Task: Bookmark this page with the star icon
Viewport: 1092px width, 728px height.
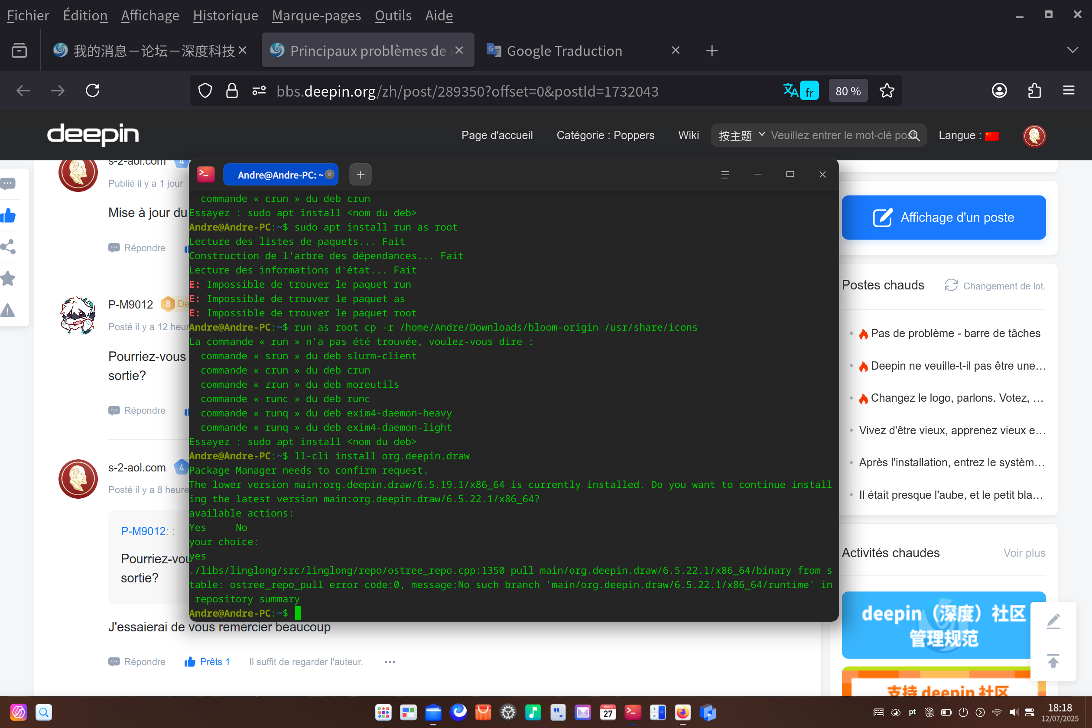Action: [886, 91]
